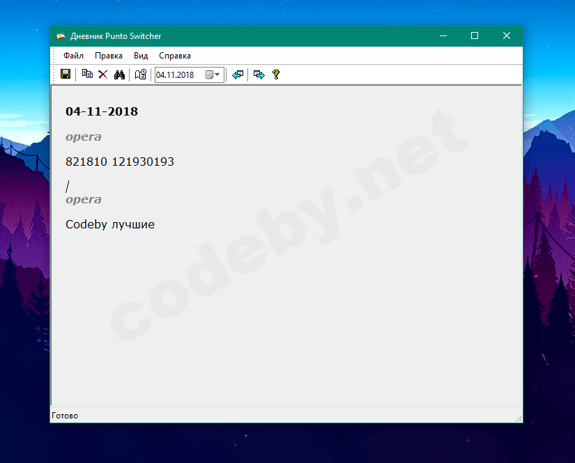Maximize the Дневник Punto Switcher window

475,36
